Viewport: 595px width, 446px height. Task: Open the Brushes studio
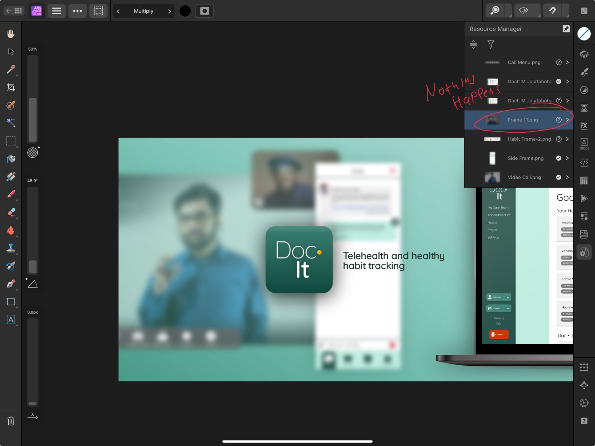coord(584,72)
